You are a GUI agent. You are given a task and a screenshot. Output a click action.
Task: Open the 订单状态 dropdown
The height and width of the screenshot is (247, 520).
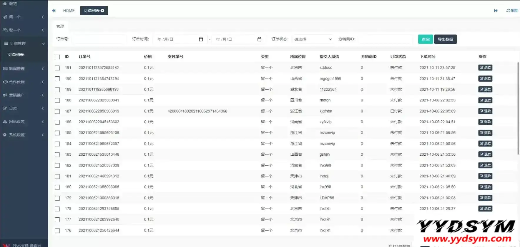313,39
